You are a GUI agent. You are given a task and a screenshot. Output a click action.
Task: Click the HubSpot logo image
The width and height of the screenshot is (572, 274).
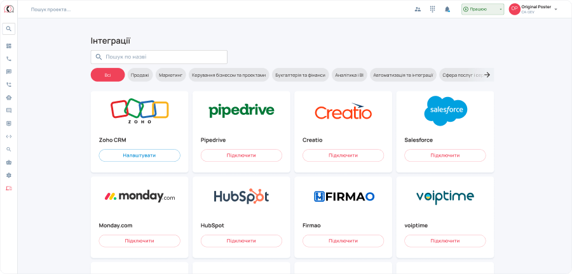[241, 197]
